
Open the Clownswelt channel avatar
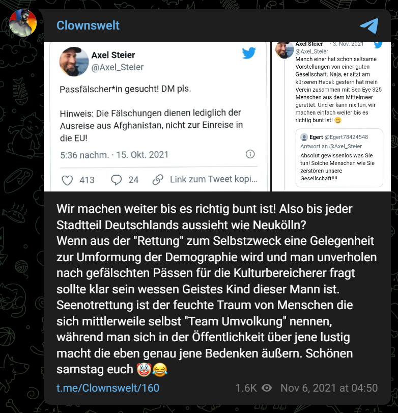tap(23, 23)
